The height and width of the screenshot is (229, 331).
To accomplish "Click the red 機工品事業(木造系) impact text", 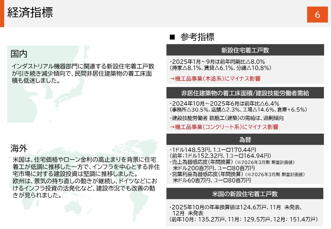I will (x=215, y=79).
